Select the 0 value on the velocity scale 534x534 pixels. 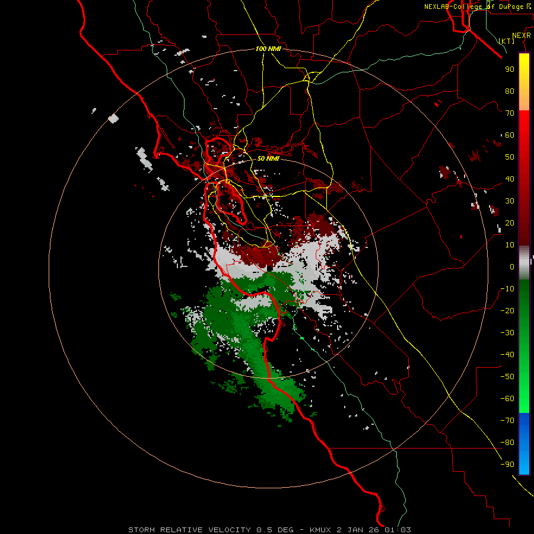[x=512, y=266]
